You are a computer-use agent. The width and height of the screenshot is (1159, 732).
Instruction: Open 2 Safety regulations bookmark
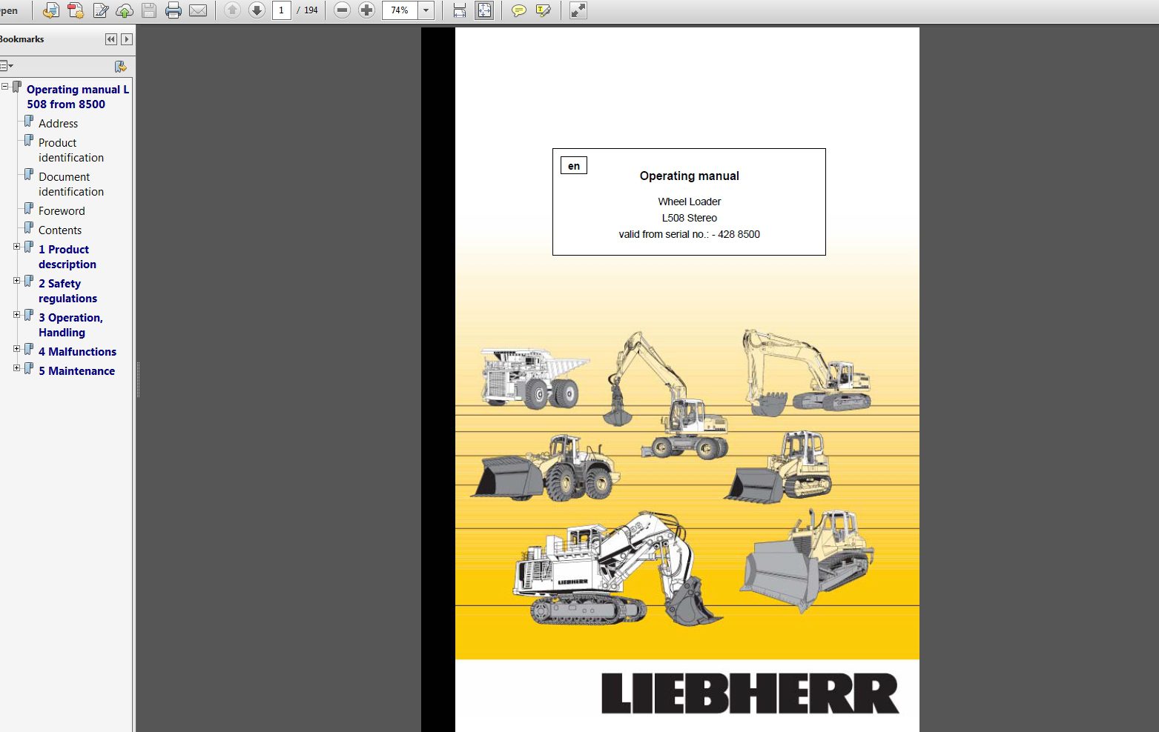click(67, 291)
